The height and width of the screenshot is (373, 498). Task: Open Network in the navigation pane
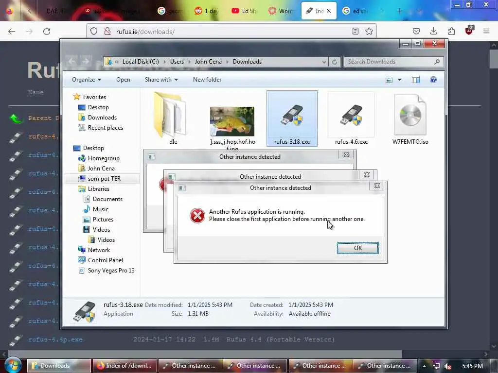coord(99,250)
